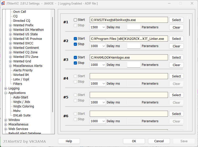Click Select button for application #2
198x147 pixels.
click(x=176, y=39)
